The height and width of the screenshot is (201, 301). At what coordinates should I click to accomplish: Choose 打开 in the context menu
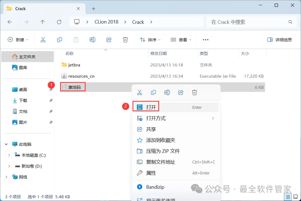click(176, 107)
